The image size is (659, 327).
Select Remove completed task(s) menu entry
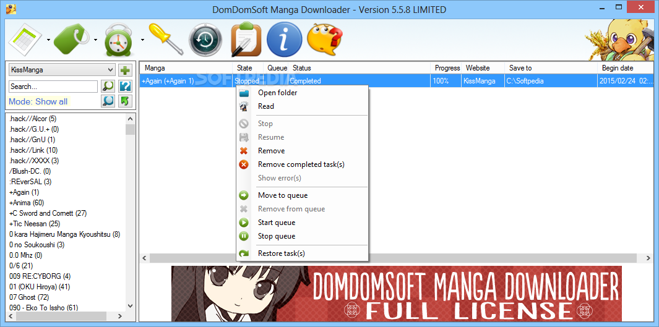[302, 164]
